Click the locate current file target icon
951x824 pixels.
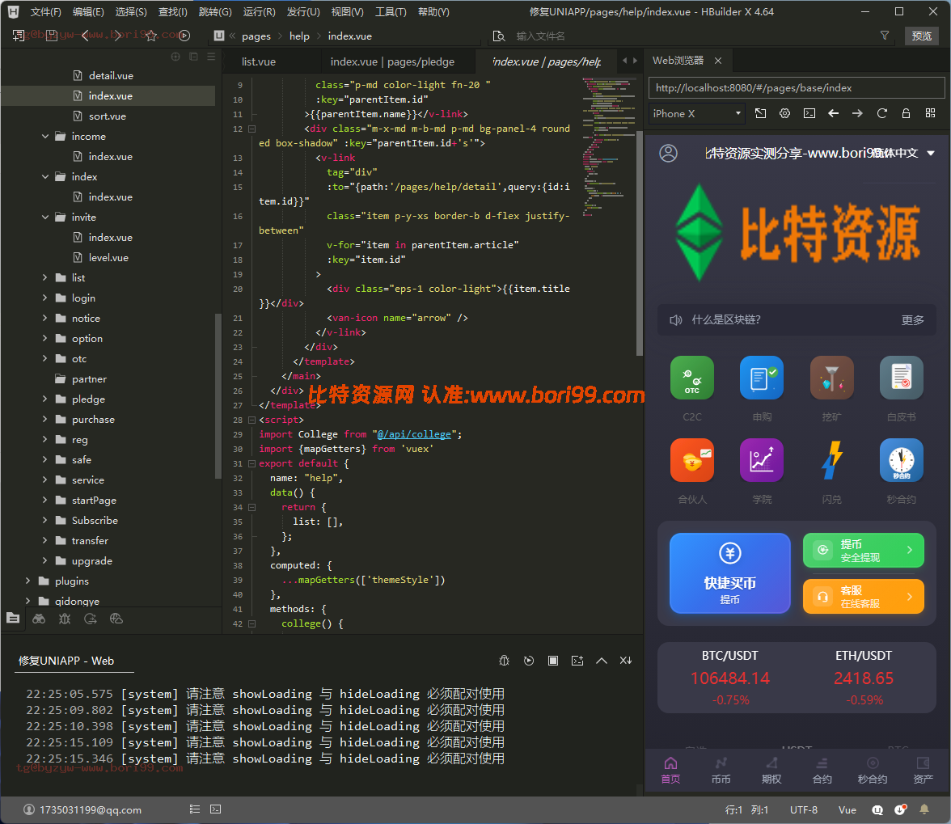click(175, 57)
